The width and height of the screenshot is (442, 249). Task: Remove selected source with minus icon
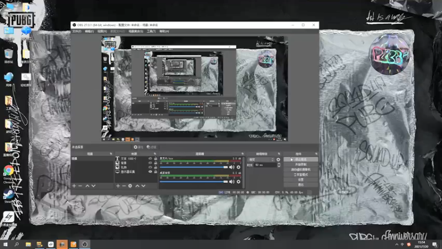pyautogui.click(x=124, y=186)
